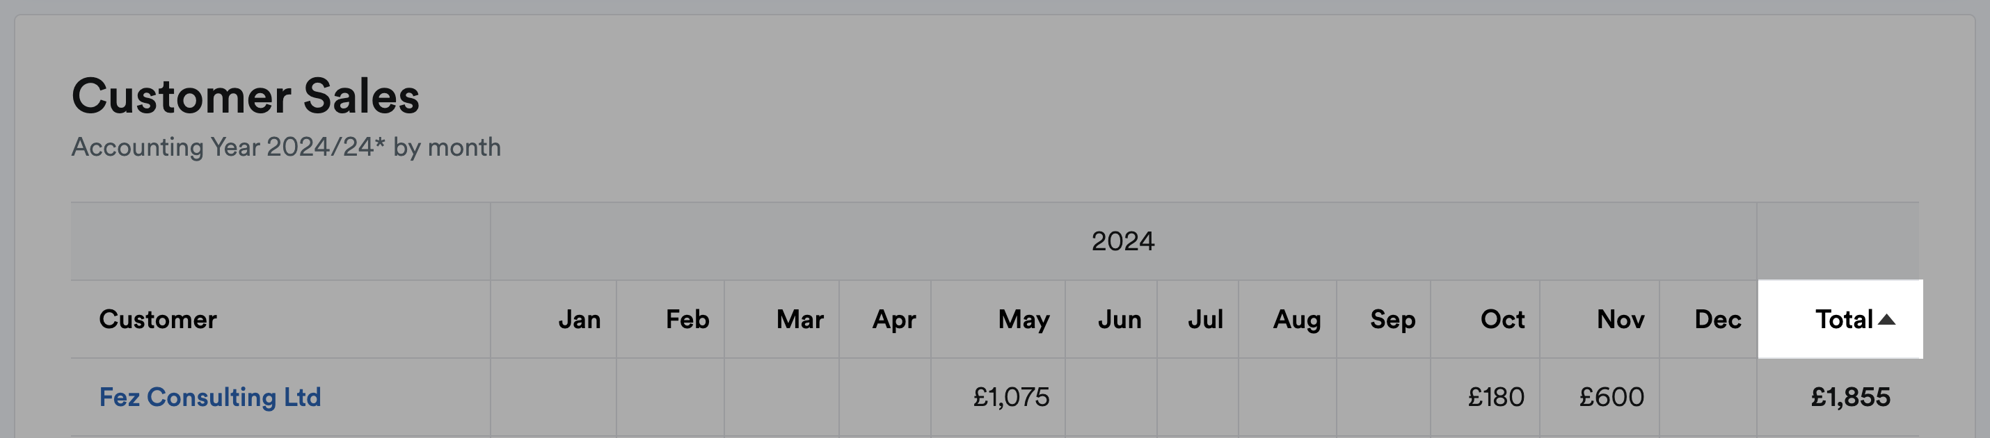Select the £600 November sales cell

(1611, 397)
